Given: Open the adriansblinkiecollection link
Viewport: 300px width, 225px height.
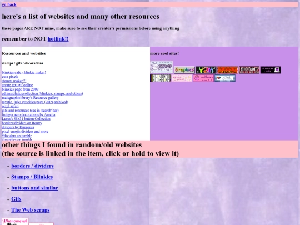Looking at the screenshot, I should (42, 93).
